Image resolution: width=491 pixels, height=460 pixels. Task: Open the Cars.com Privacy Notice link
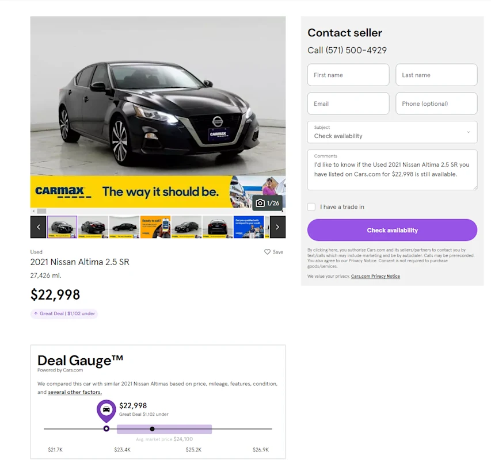(x=375, y=276)
